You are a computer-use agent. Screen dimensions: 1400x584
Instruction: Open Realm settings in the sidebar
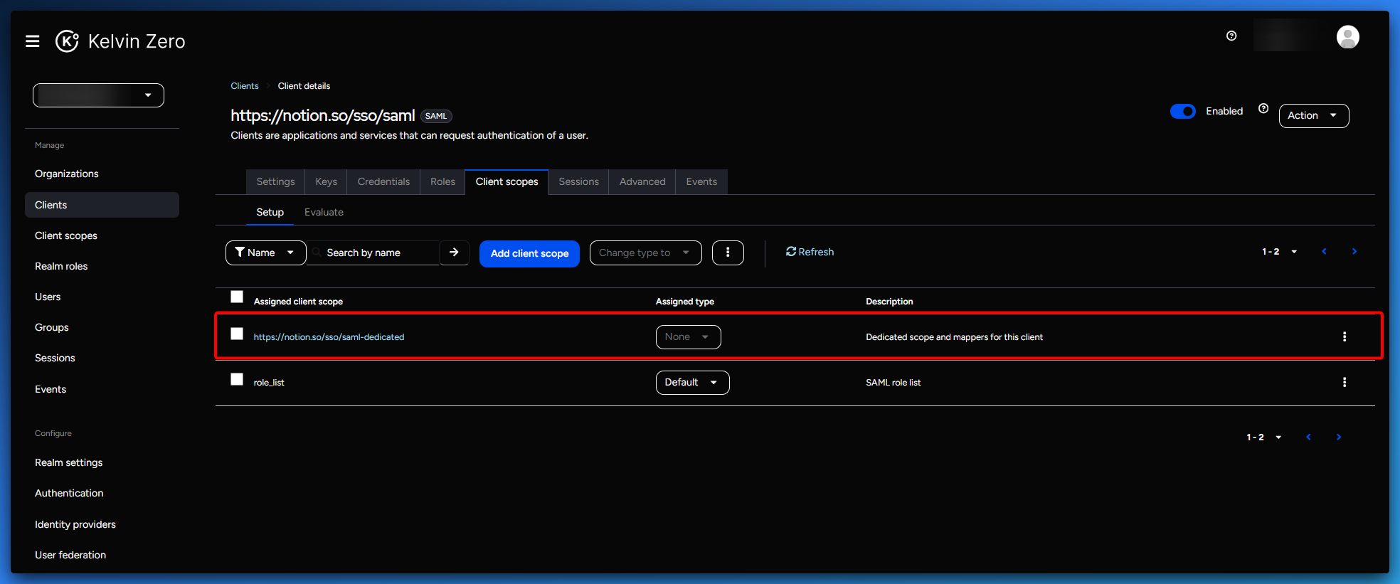[x=102, y=462]
